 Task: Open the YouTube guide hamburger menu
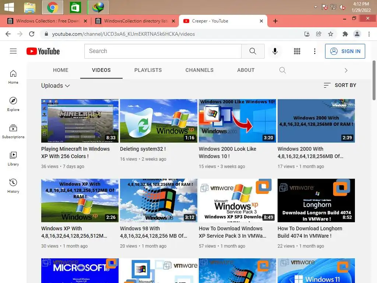[13, 51]
